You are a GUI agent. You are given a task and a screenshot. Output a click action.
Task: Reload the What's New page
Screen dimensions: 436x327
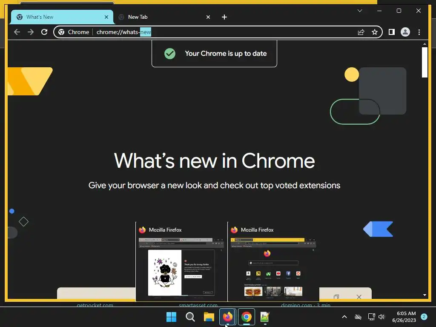44,32
